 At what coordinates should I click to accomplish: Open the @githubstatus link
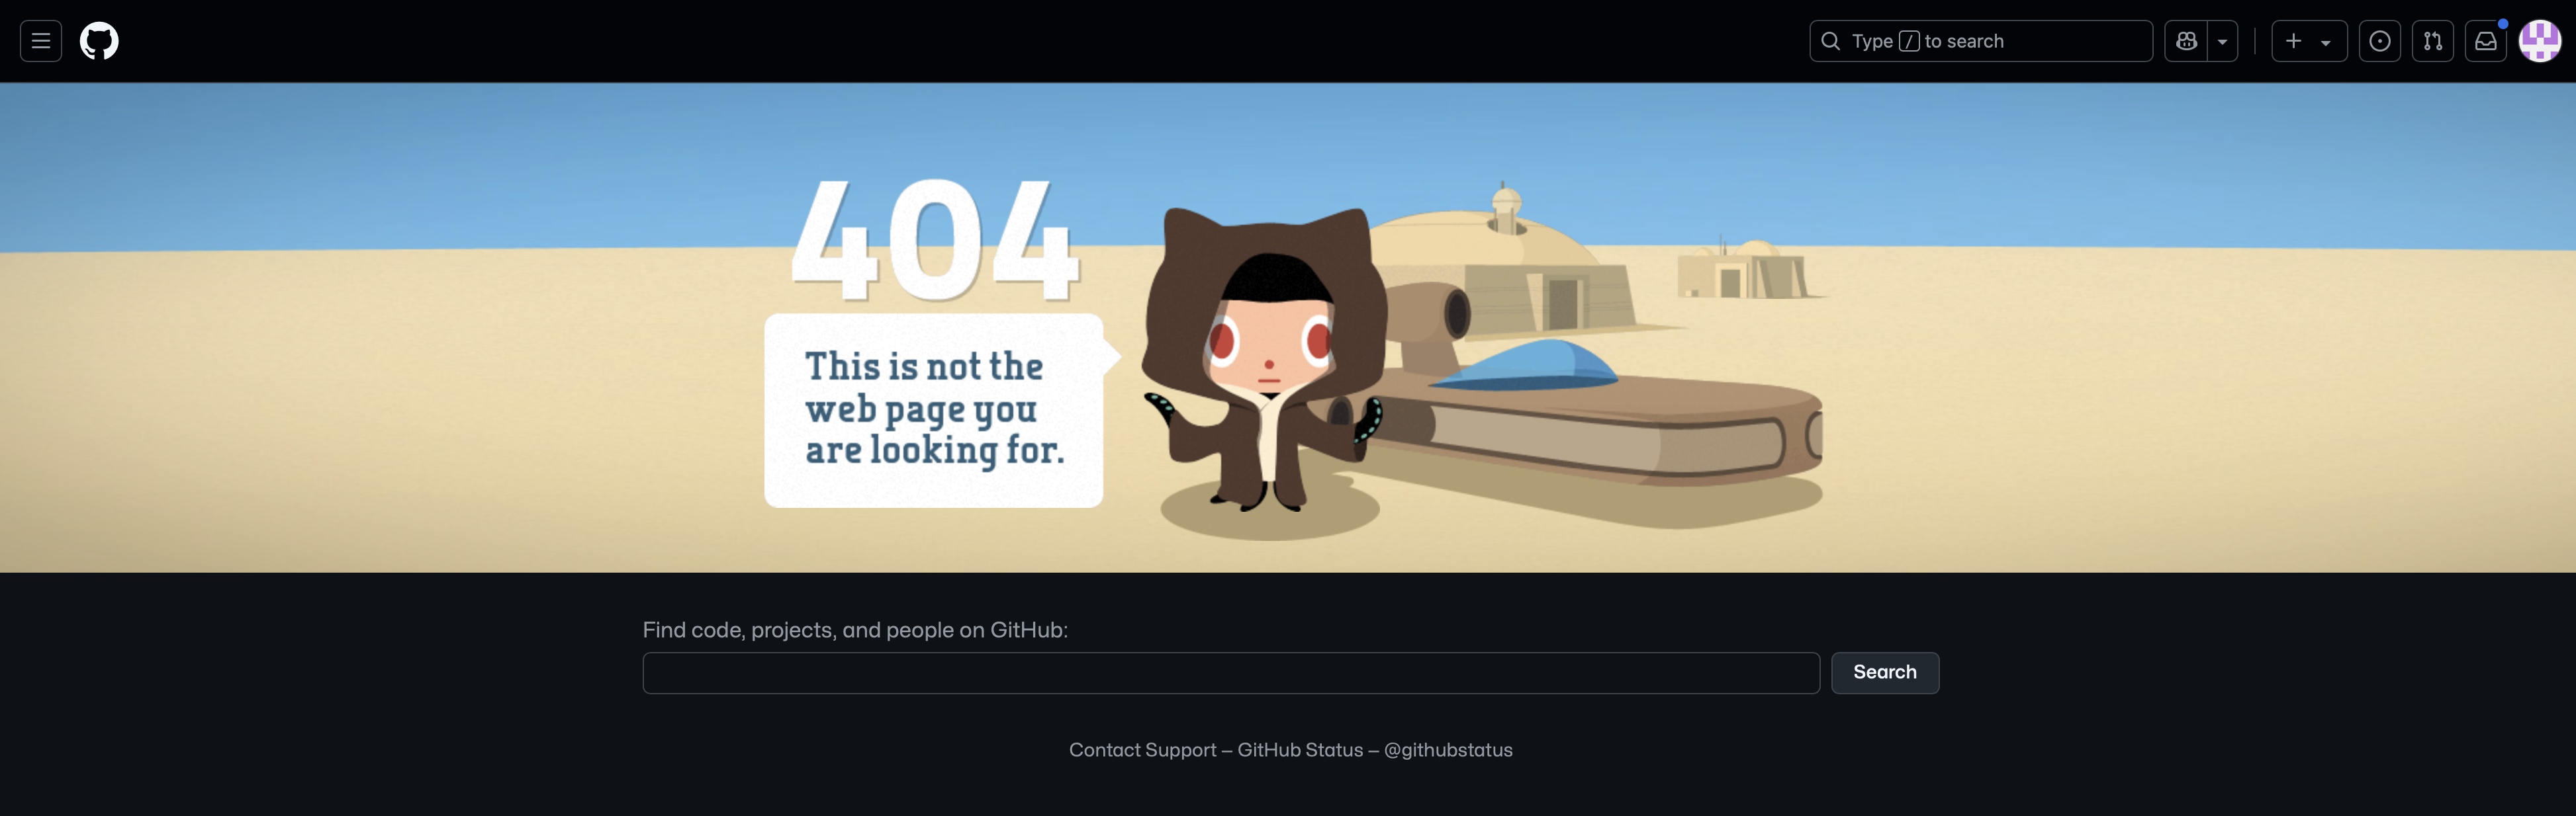(x=1447, y=749)
